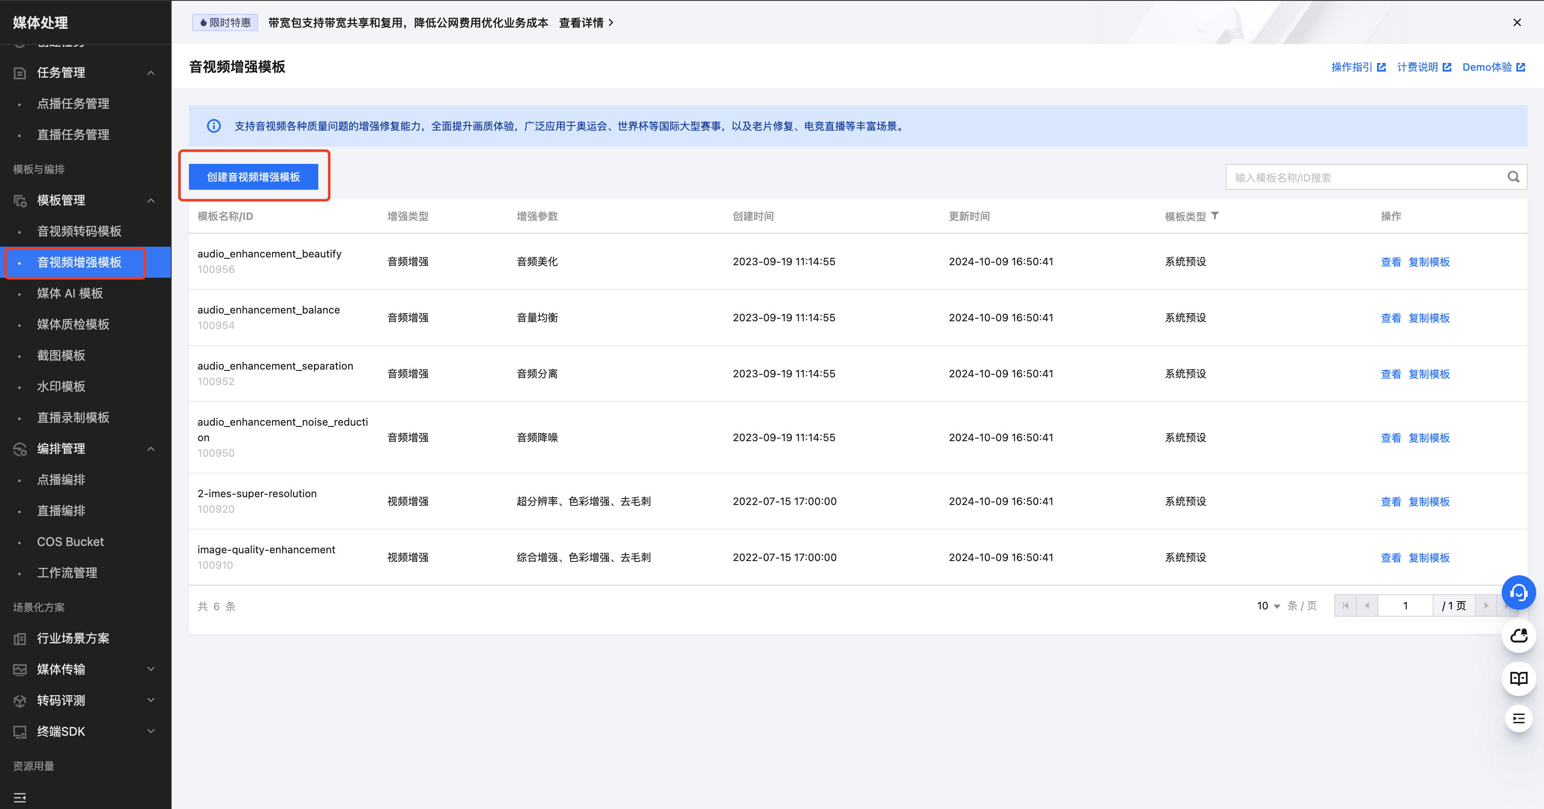Click 查看 for image-quality-enhancement row
This screenshot has width=1544, height=809.
pyautogui.click(x=1390, y=558)
